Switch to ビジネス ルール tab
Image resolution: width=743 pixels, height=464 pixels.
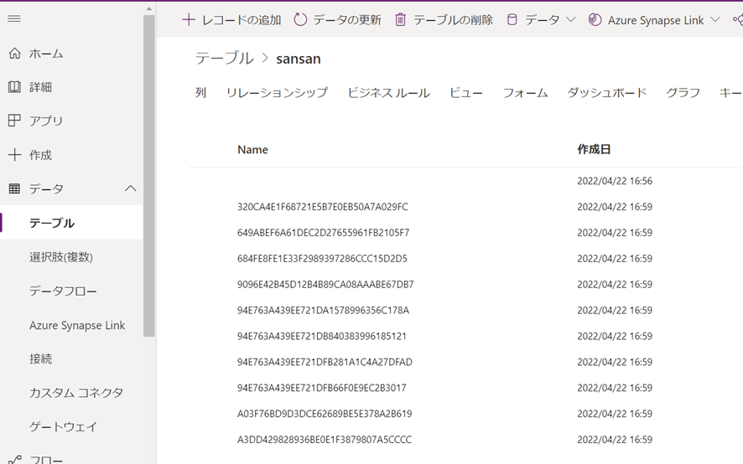pyautogui.click(x=388, y=93)
